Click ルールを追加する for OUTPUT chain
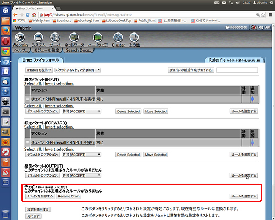 pos(244,175)
